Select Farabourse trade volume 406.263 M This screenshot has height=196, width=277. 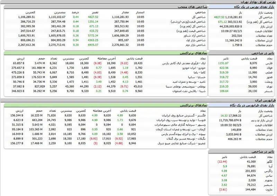[x=234, y=139]
